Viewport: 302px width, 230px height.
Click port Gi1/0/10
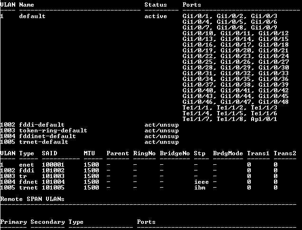[x=198, y=33]
